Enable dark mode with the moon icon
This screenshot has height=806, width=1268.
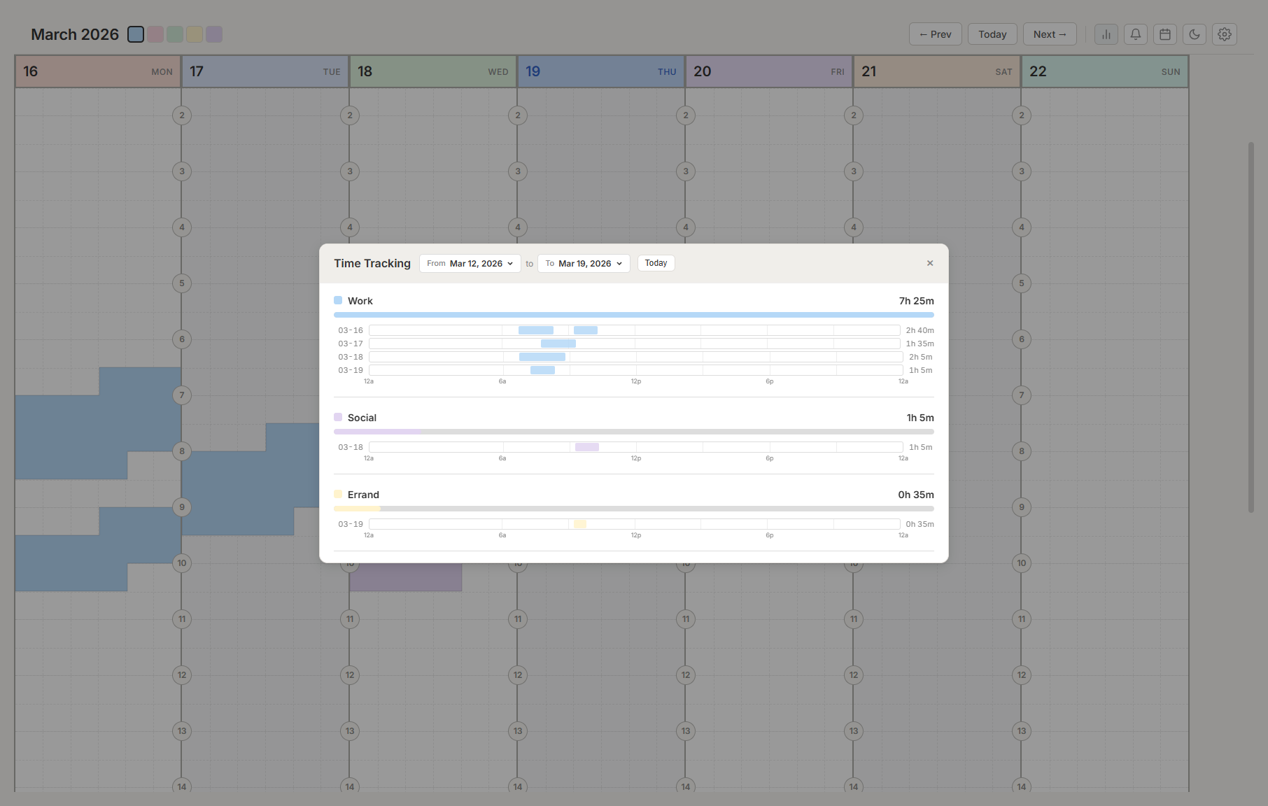[x=1194, y=34]
